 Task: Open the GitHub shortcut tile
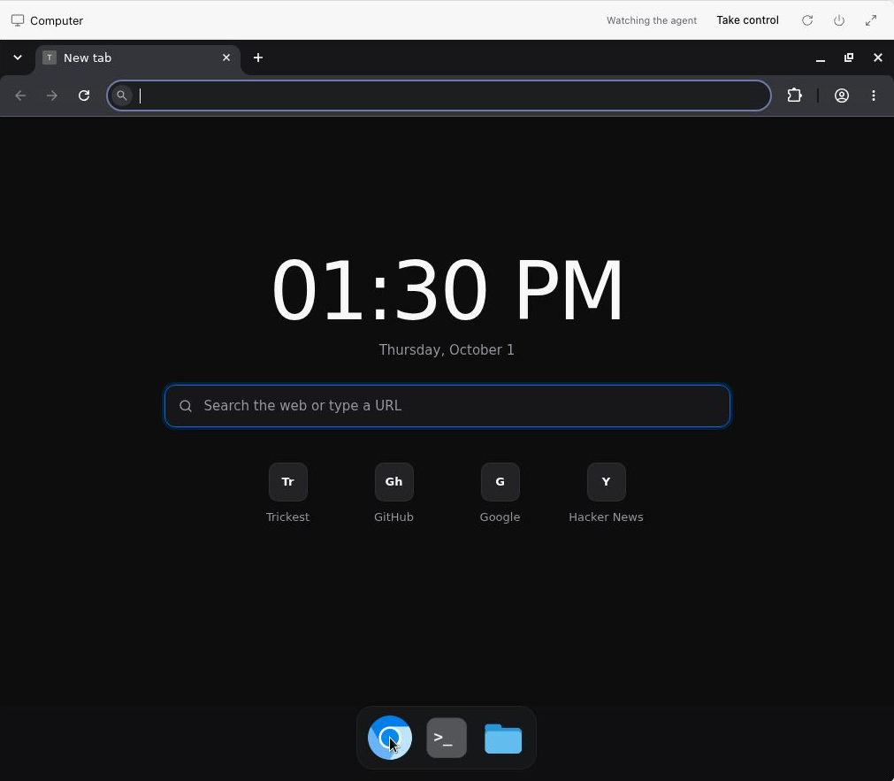pos(394,481)
